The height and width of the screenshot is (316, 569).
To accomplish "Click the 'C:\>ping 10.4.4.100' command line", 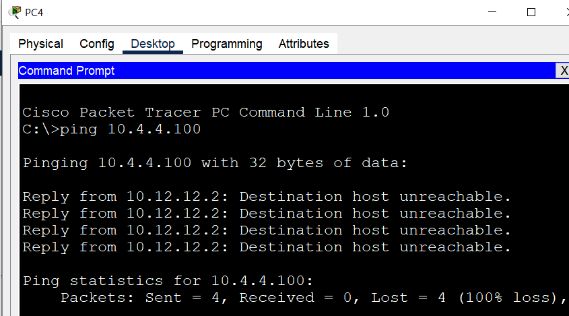I will [111, 129].
